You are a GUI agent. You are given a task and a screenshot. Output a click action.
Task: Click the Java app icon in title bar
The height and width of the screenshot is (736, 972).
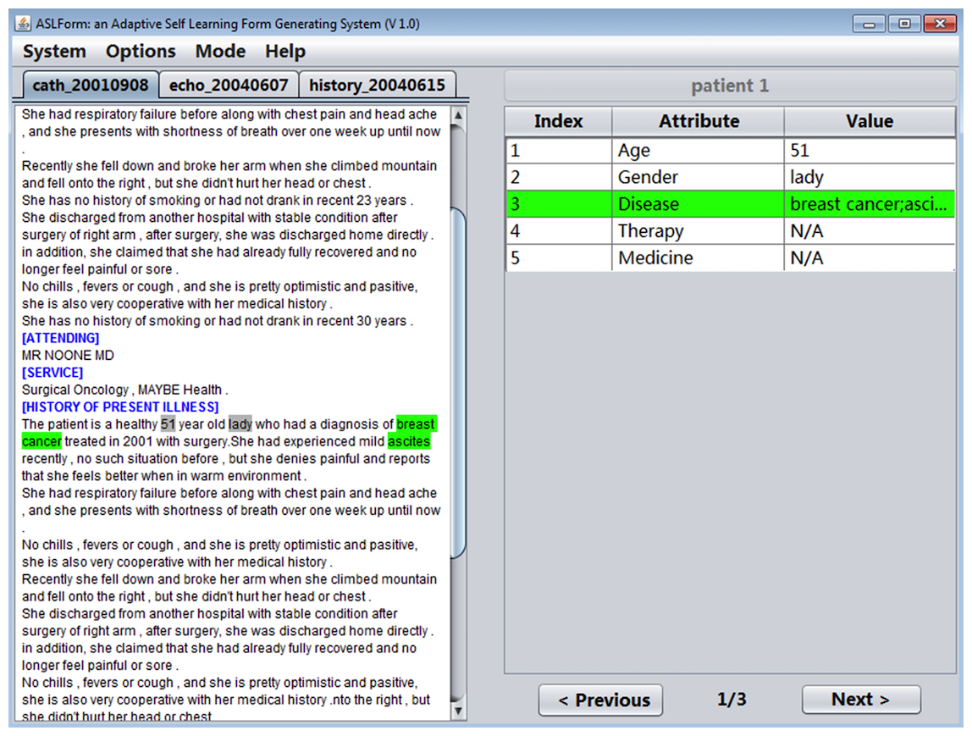click(x=24, y=23)
